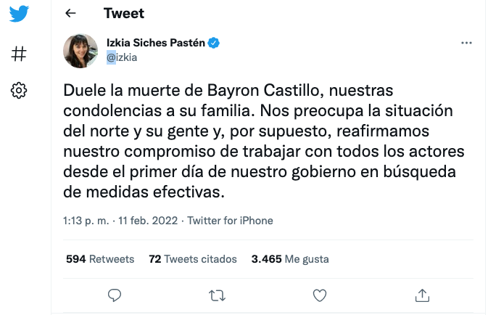Show the list of 594 Retweets
The image size is (488, 315).
100,259
